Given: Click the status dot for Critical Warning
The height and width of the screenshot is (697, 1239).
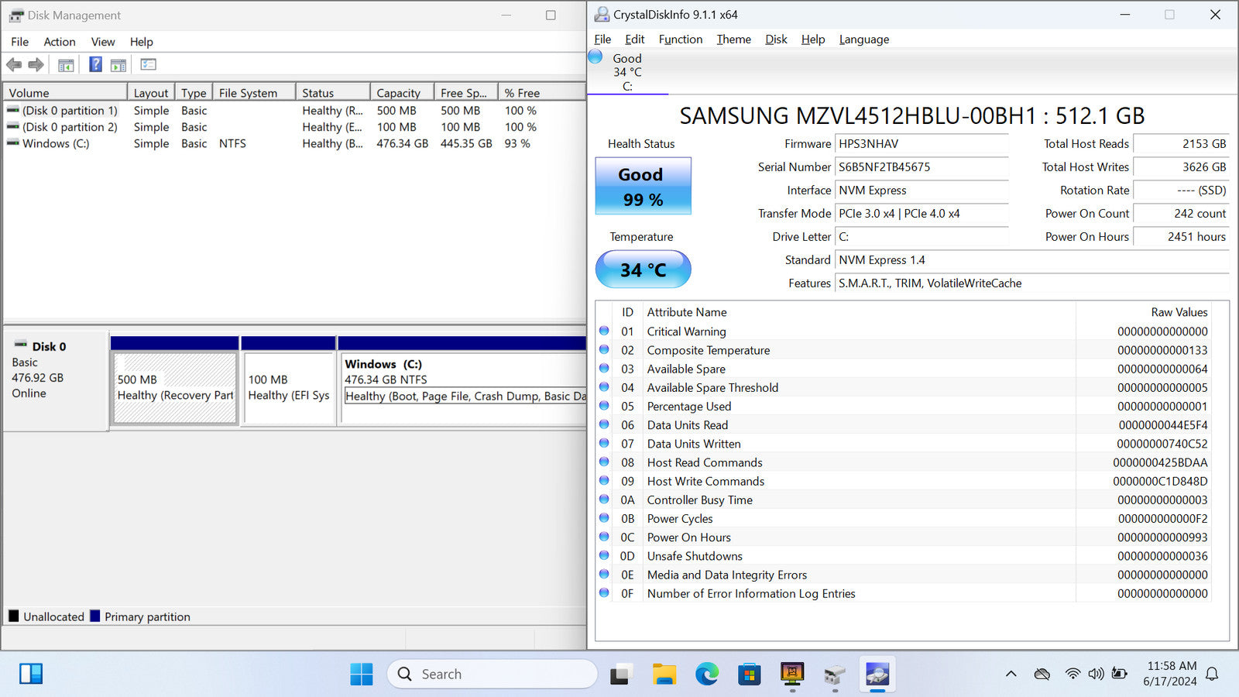Looking at the screenshot, I should pyautogui.click(x=604, y=331).
